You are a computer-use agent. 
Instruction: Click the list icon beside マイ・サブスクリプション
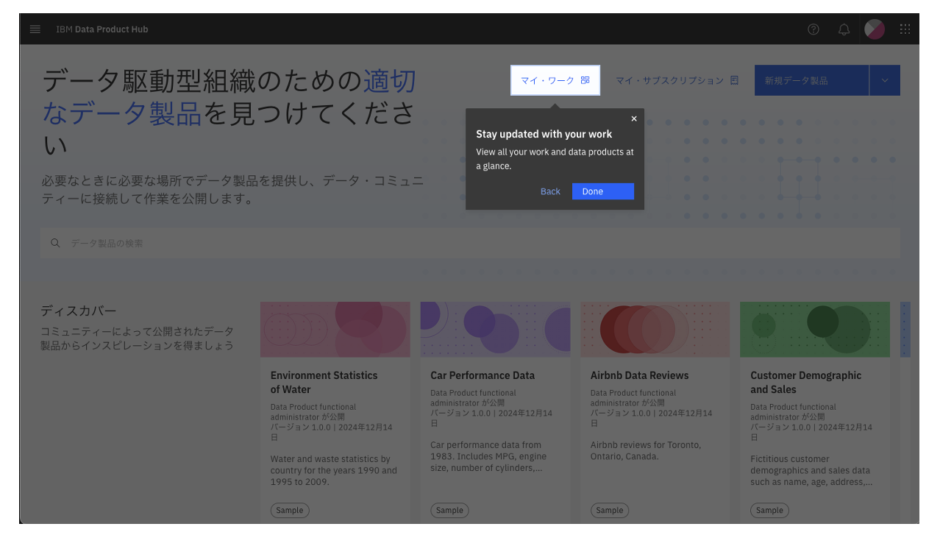(x=733, y=81)
